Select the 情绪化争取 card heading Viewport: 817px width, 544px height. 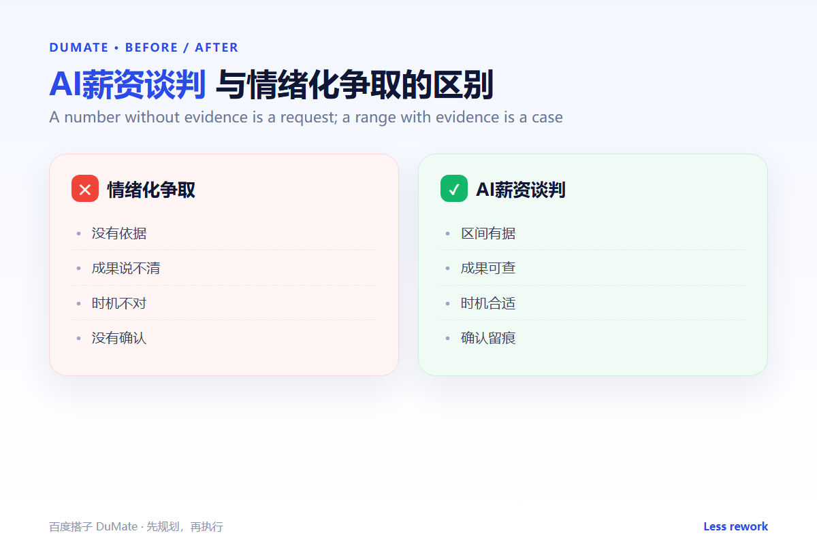pos(151,190)
